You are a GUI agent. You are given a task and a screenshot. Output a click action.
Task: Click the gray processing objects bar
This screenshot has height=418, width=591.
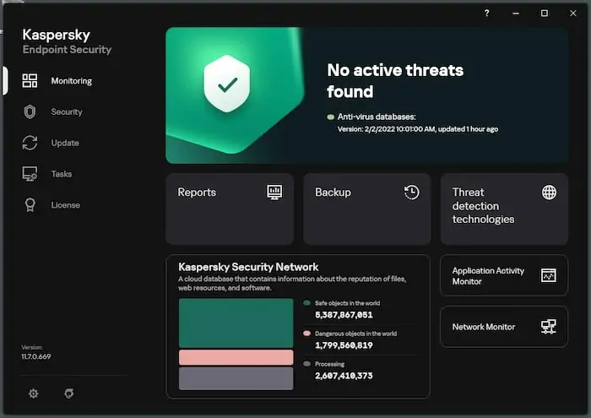point(236,378)
